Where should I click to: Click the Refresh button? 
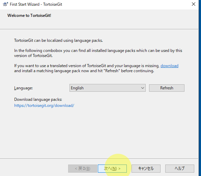pos(167,88)
